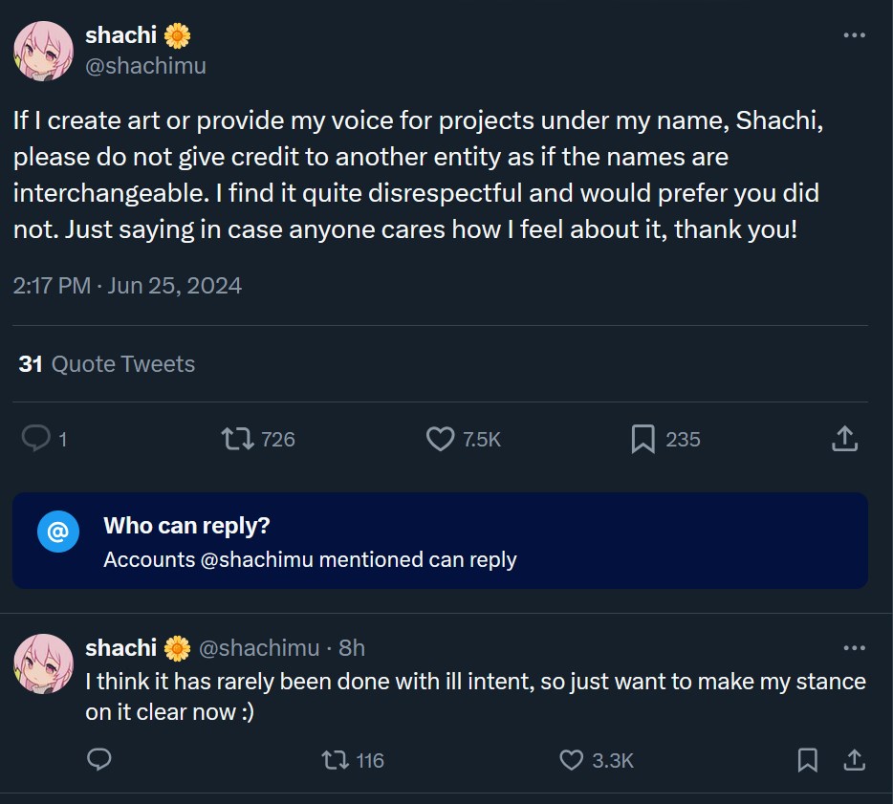Like the follow-up tweet with 3.3K likes
This screenshot has width=893, height=804.
571,760
